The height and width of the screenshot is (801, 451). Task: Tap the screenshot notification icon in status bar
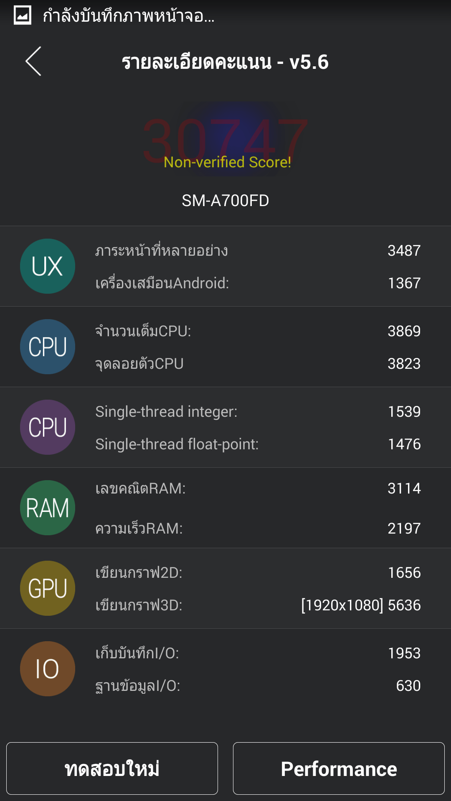click(x=23, y=16)
